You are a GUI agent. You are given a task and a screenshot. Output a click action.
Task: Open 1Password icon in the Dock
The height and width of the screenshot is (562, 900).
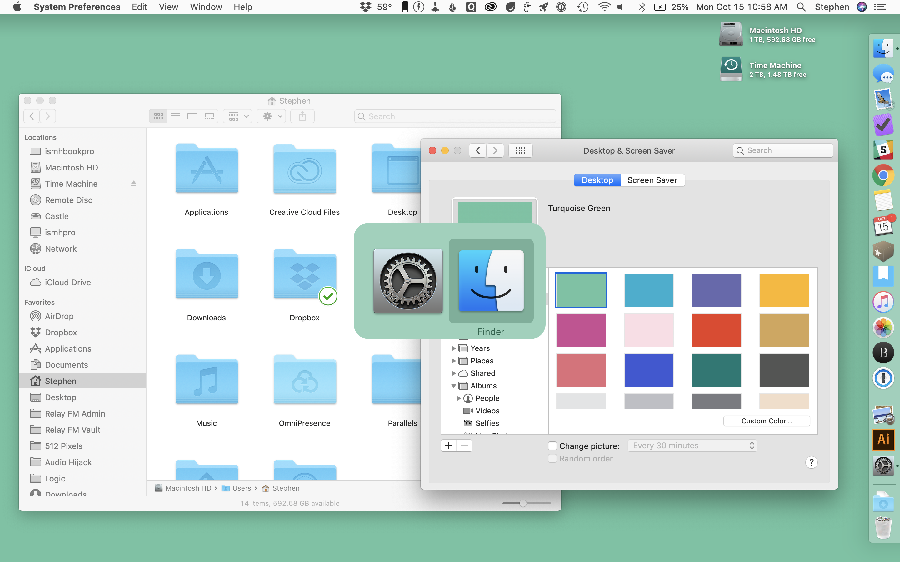tap(883, 378)
